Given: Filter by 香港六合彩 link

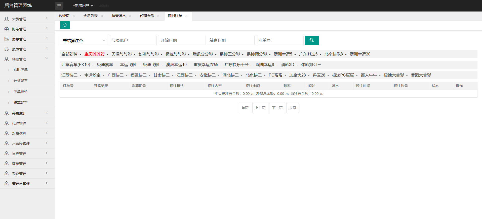Looking at the screenshot, I should pyautogui.click(x=421, y=75).
